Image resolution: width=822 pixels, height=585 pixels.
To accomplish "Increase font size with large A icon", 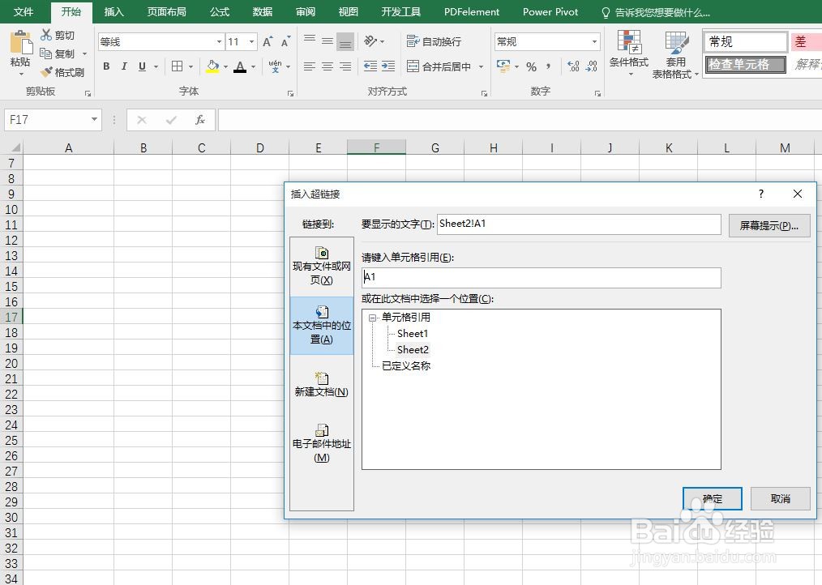I will pyautogui.click(x=268, y=42).
